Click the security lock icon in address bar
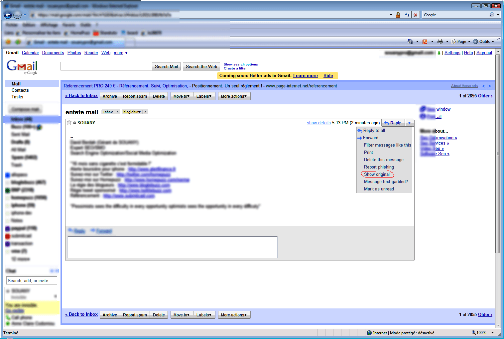This screenshot has width=504, height=339. click(x=398, y=15)
